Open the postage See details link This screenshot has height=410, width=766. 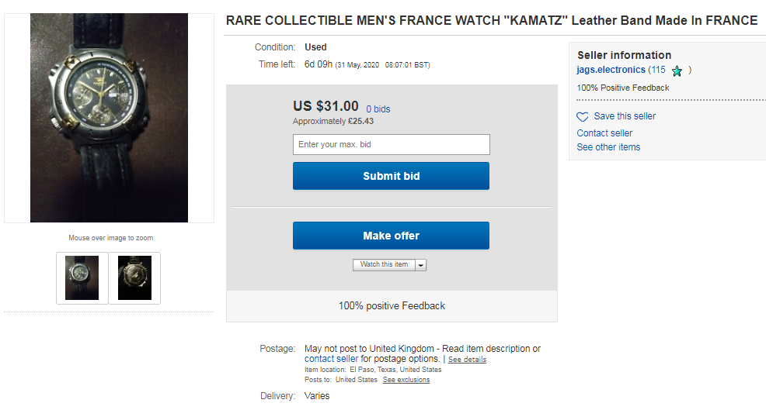pos(467,360)
